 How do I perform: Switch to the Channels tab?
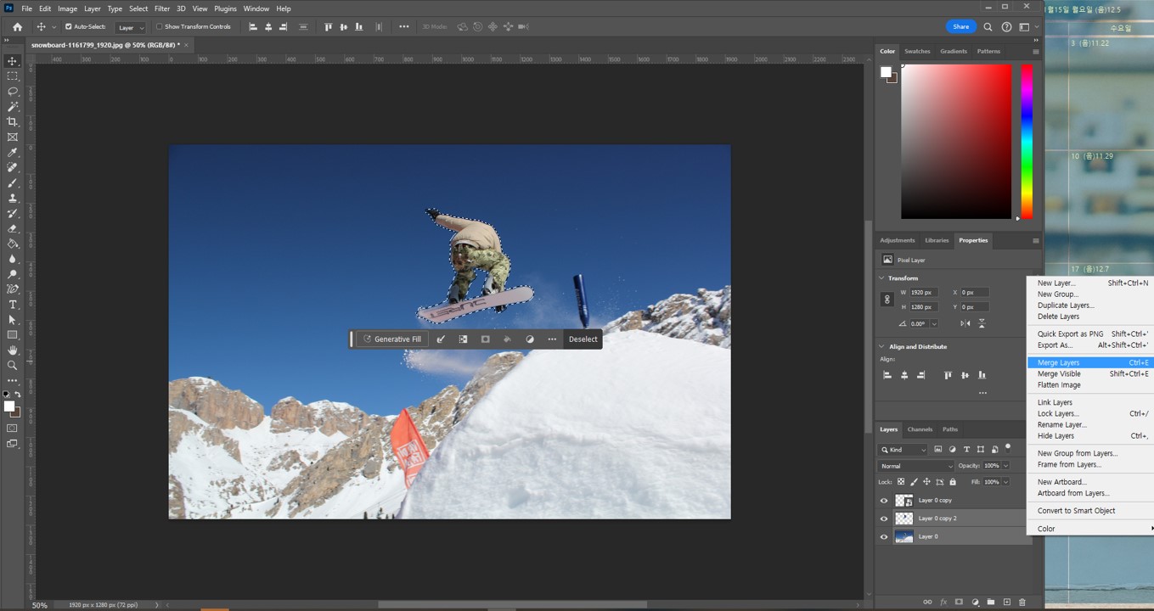tap(920, 429)
